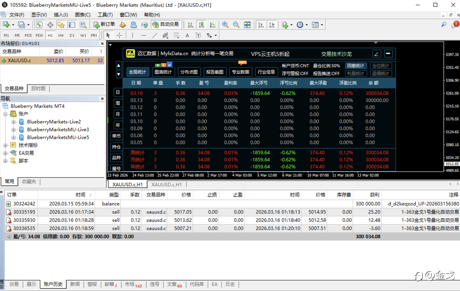Expand the BlueberryMarkets-Live2 tree node
The image size is (460, 291).
14,122
